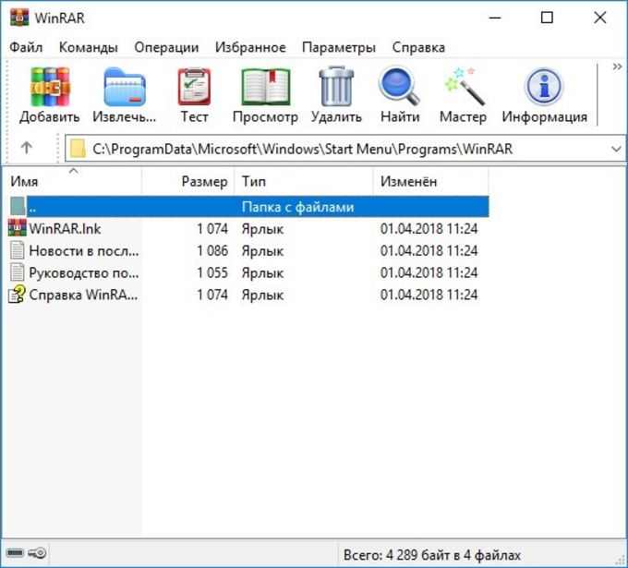
Task: Click the WinRAR title bar app icon
Action: pyautogui.click(x=19, y=18)
